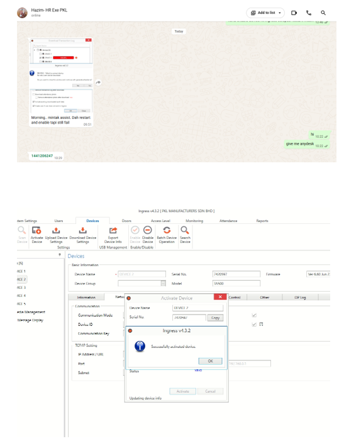The height and width of the screenshot is (446, 361).
Task: Open Batch Device Operation
Action: (167, 235)
